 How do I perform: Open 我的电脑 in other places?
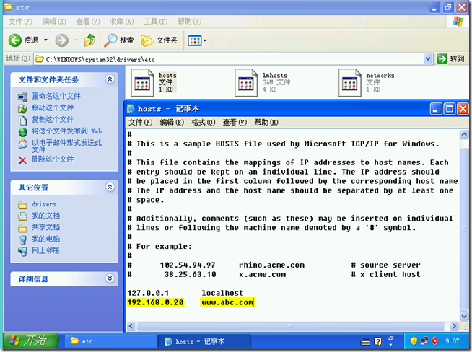click(45, 239)
